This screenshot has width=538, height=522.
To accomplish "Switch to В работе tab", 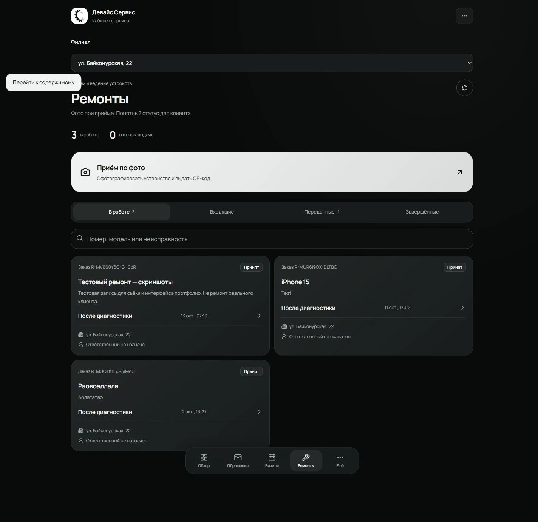I will click(x=122, y=212).
